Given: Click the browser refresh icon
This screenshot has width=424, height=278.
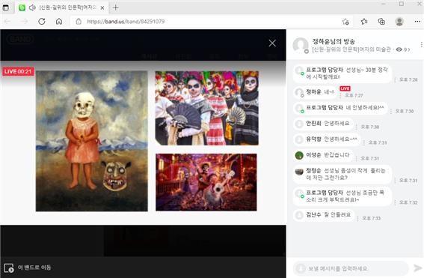Looking at the screenshot, I should tap(42, 22).
